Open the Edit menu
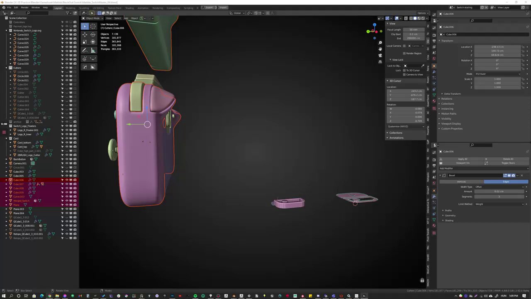 16,7
